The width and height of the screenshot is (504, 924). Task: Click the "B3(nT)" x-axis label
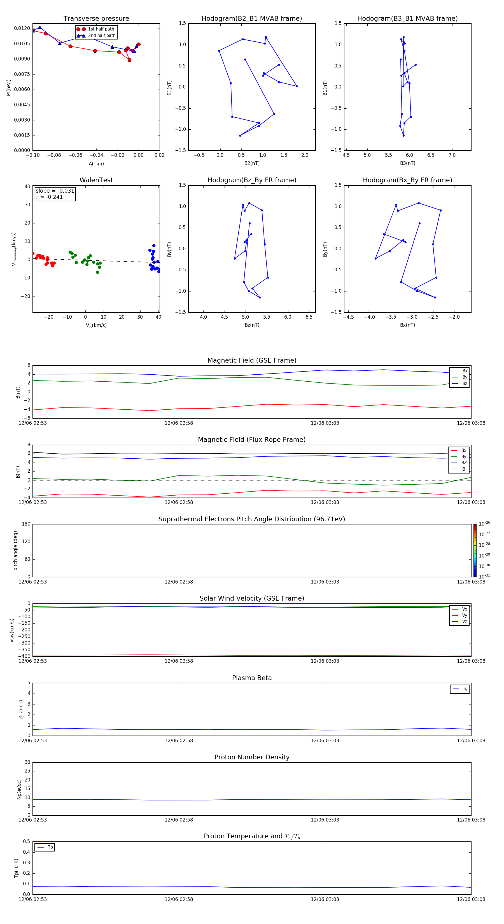407,163
